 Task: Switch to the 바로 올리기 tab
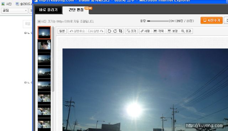pos(48,10)
